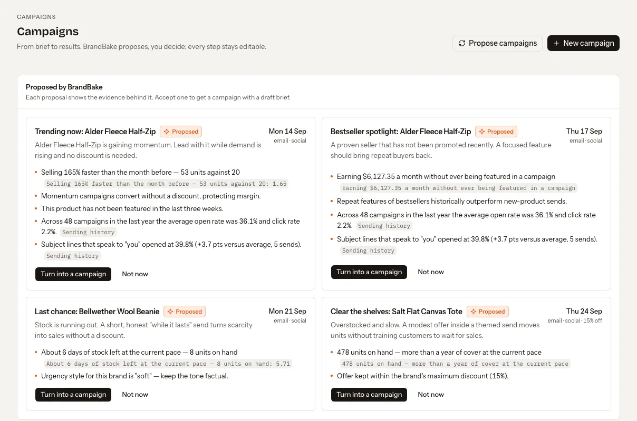Click sparkle icon in Clear the shelves badge
This screenshot has height=421, width=637.
pos(473,312)
